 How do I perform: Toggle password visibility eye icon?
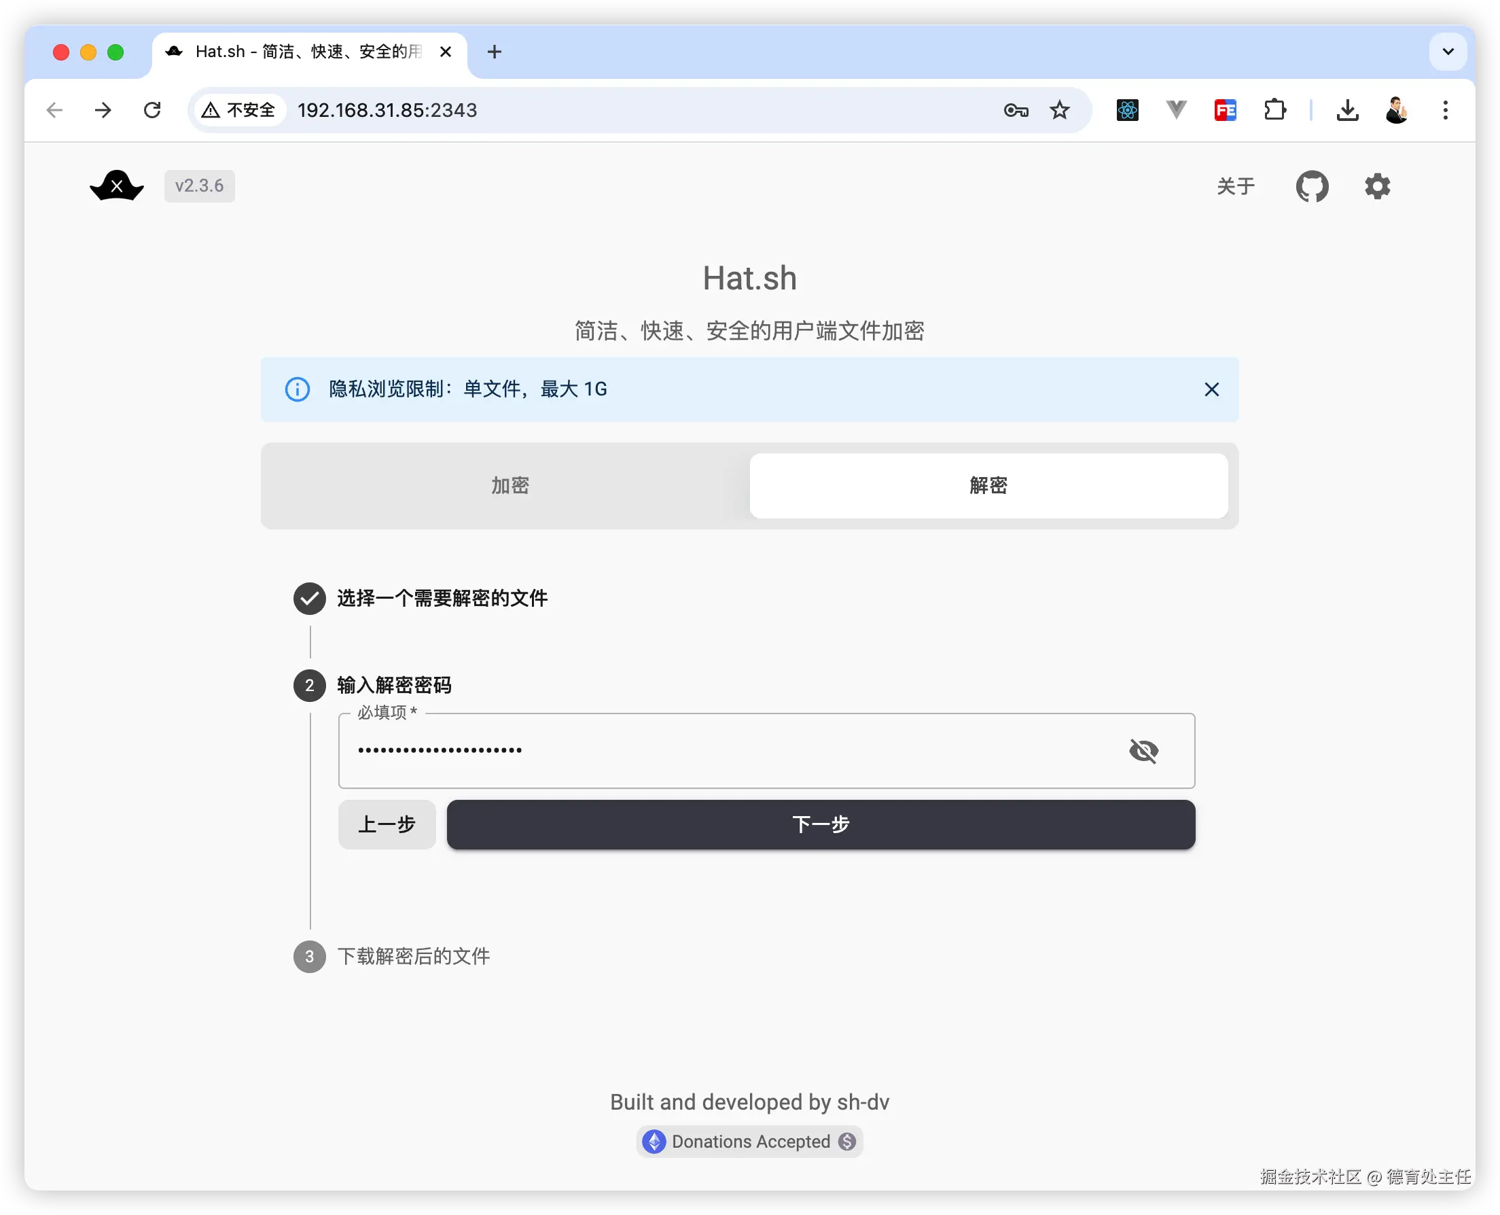(1143, 750)
